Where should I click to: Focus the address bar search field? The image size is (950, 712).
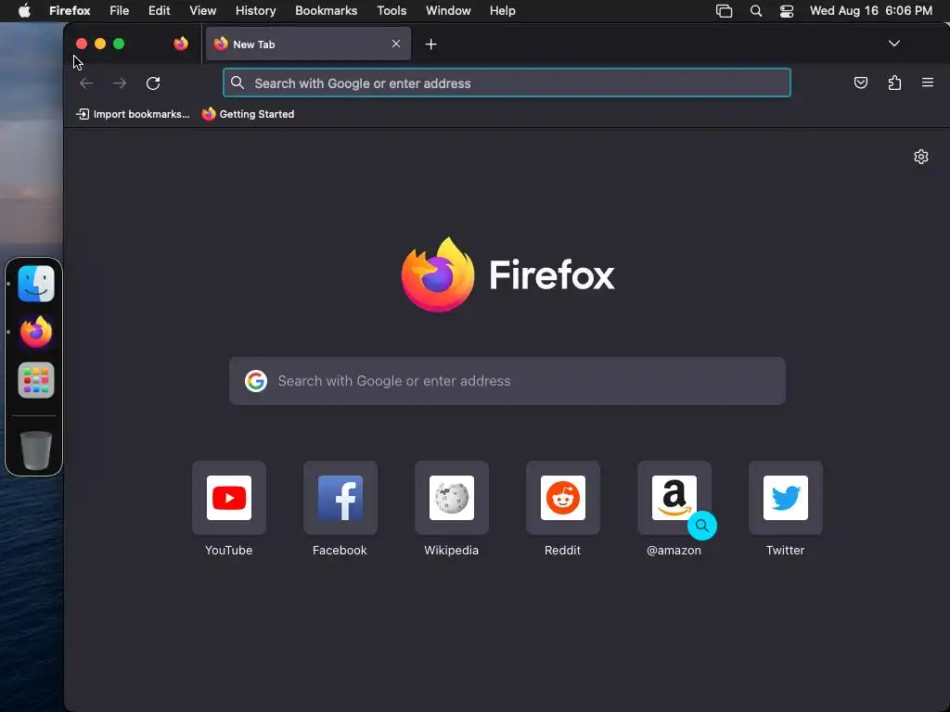(x=507, y=83)
